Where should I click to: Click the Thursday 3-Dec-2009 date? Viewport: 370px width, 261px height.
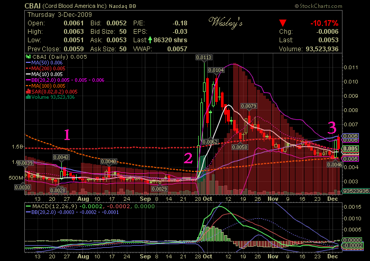coord(60,15)
